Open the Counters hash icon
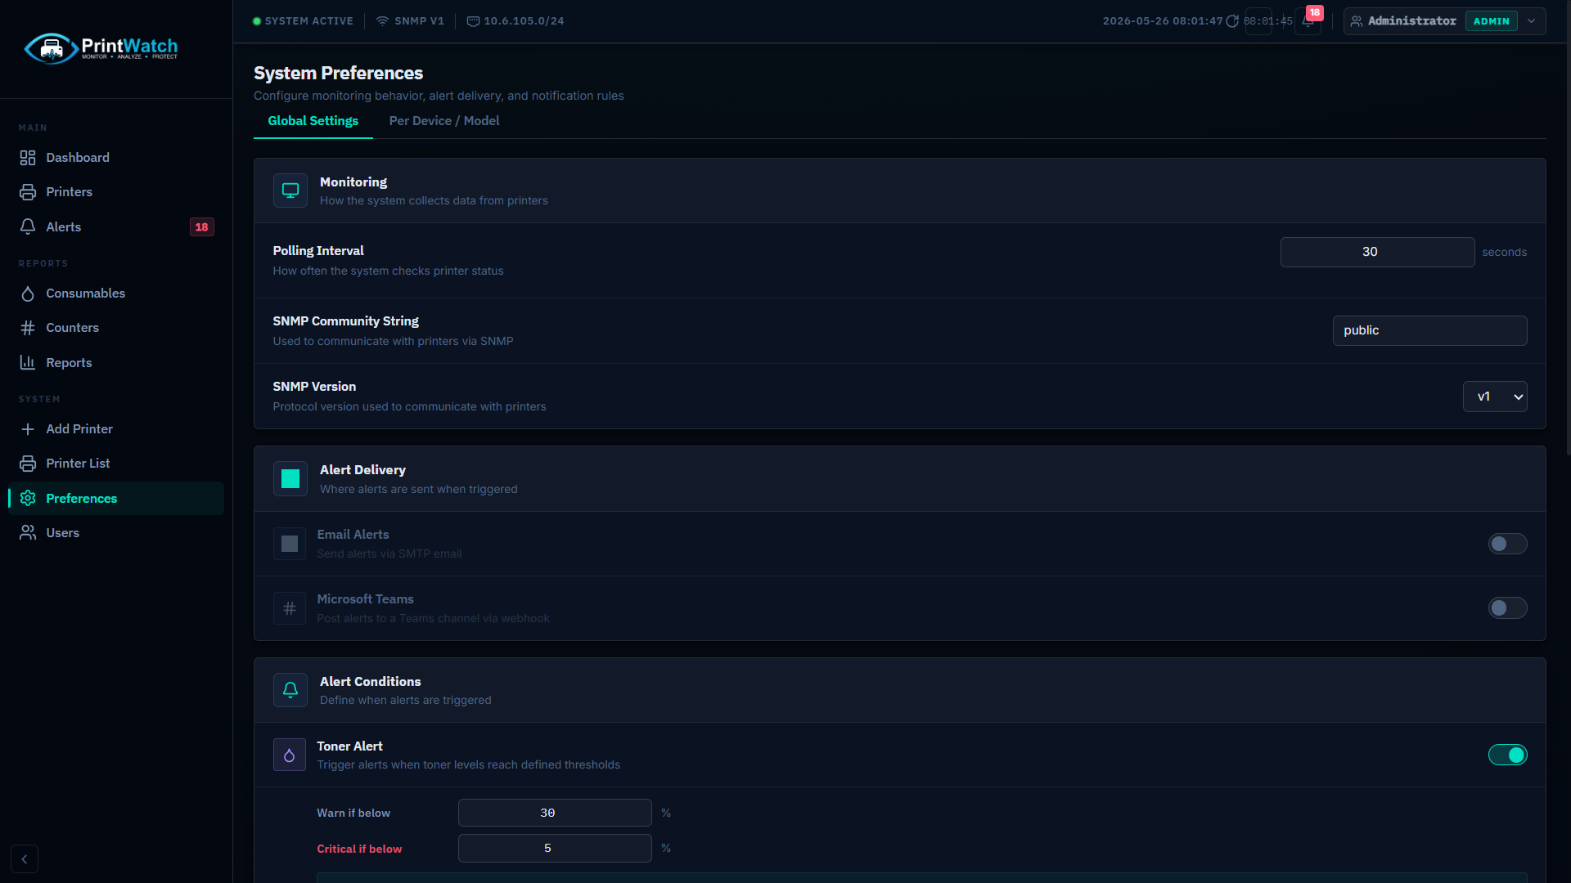Image resolution: width=1571 pixels, height=883 pixels. click(x=28, y=328)
